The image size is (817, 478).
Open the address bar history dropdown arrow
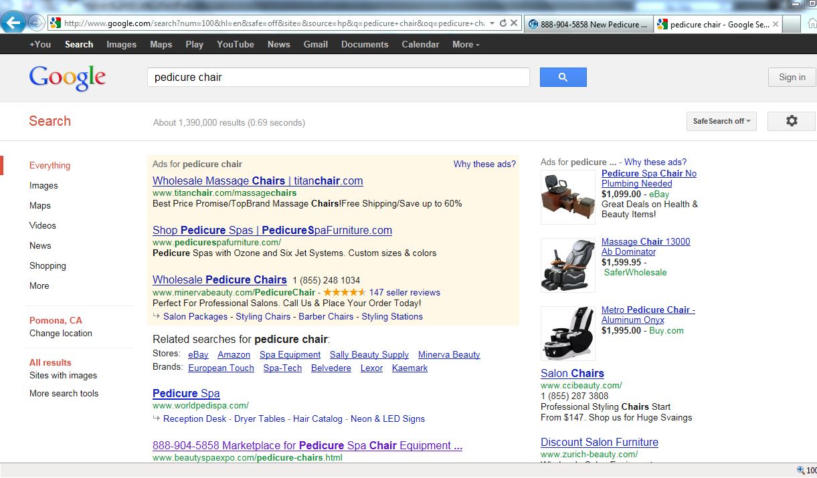point(492,23)
